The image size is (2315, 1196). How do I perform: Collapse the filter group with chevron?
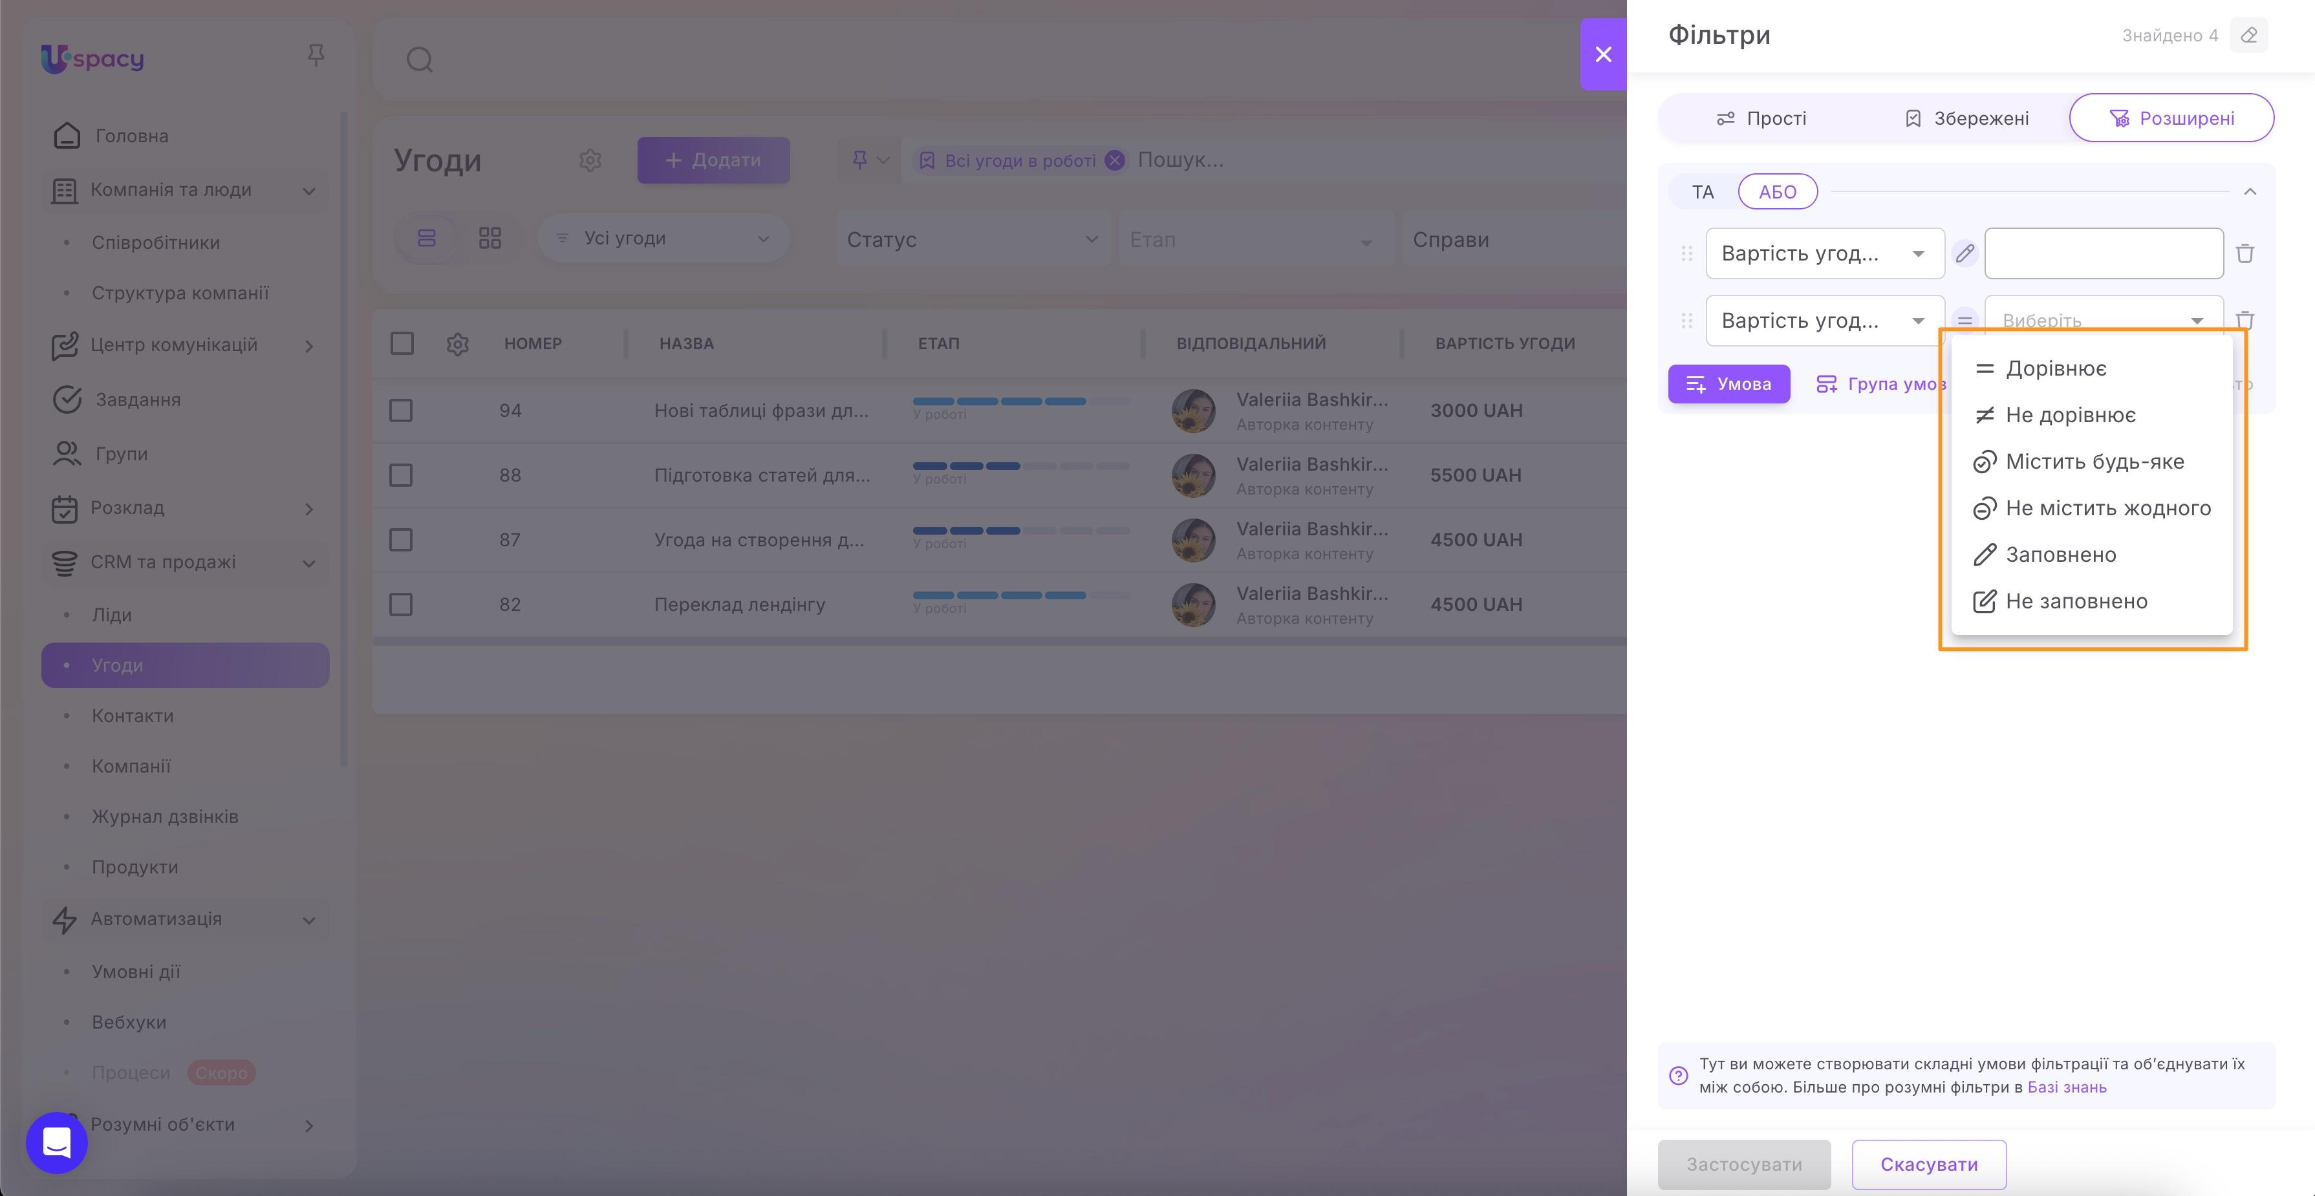[x=2251, y=191]
